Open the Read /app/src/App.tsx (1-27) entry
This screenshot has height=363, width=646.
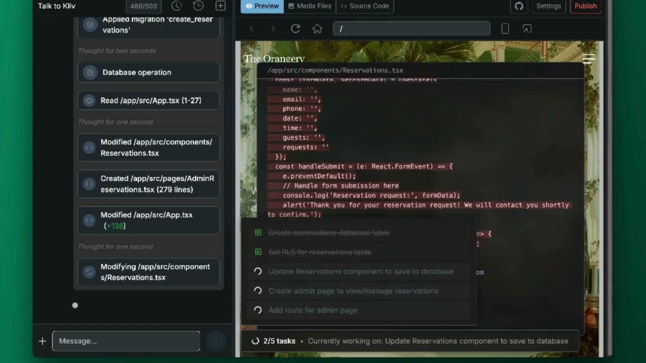click(148, 100)
